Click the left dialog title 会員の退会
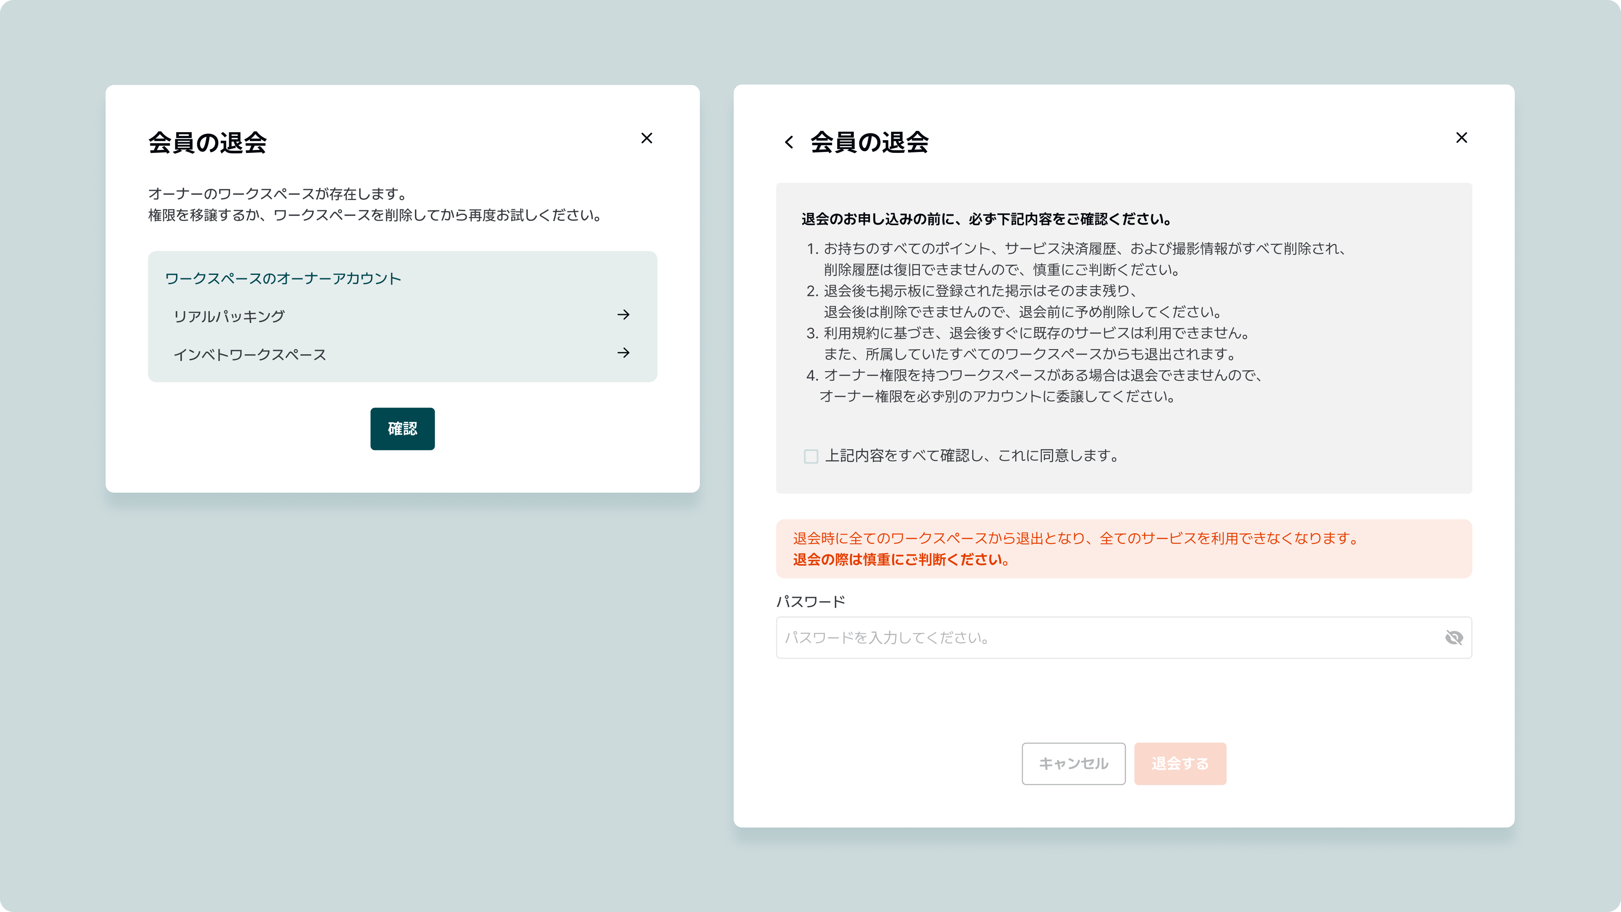 pos(208,143)
